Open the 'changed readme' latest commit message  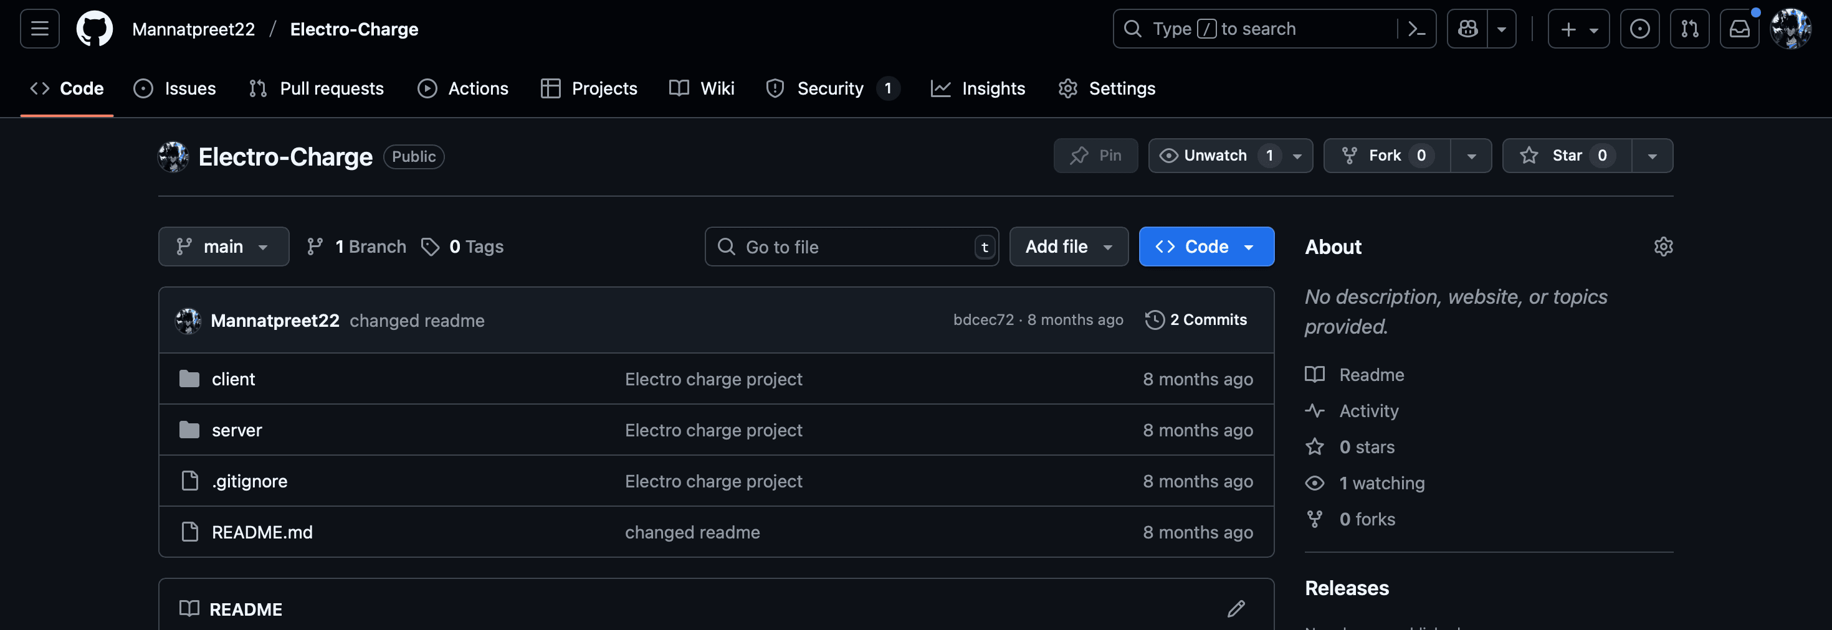point(417,321)
